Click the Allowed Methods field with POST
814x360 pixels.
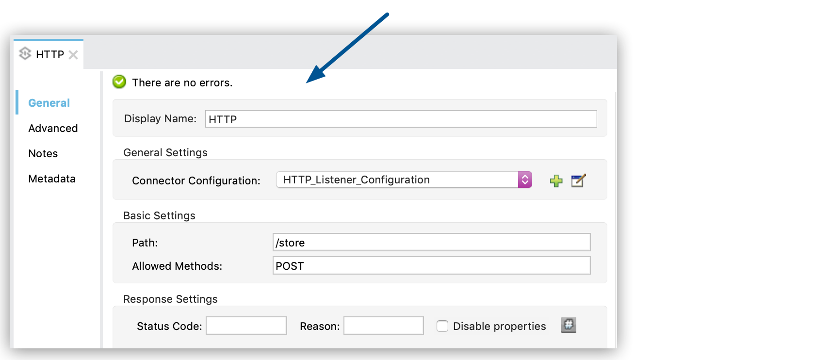coord(431,265)
